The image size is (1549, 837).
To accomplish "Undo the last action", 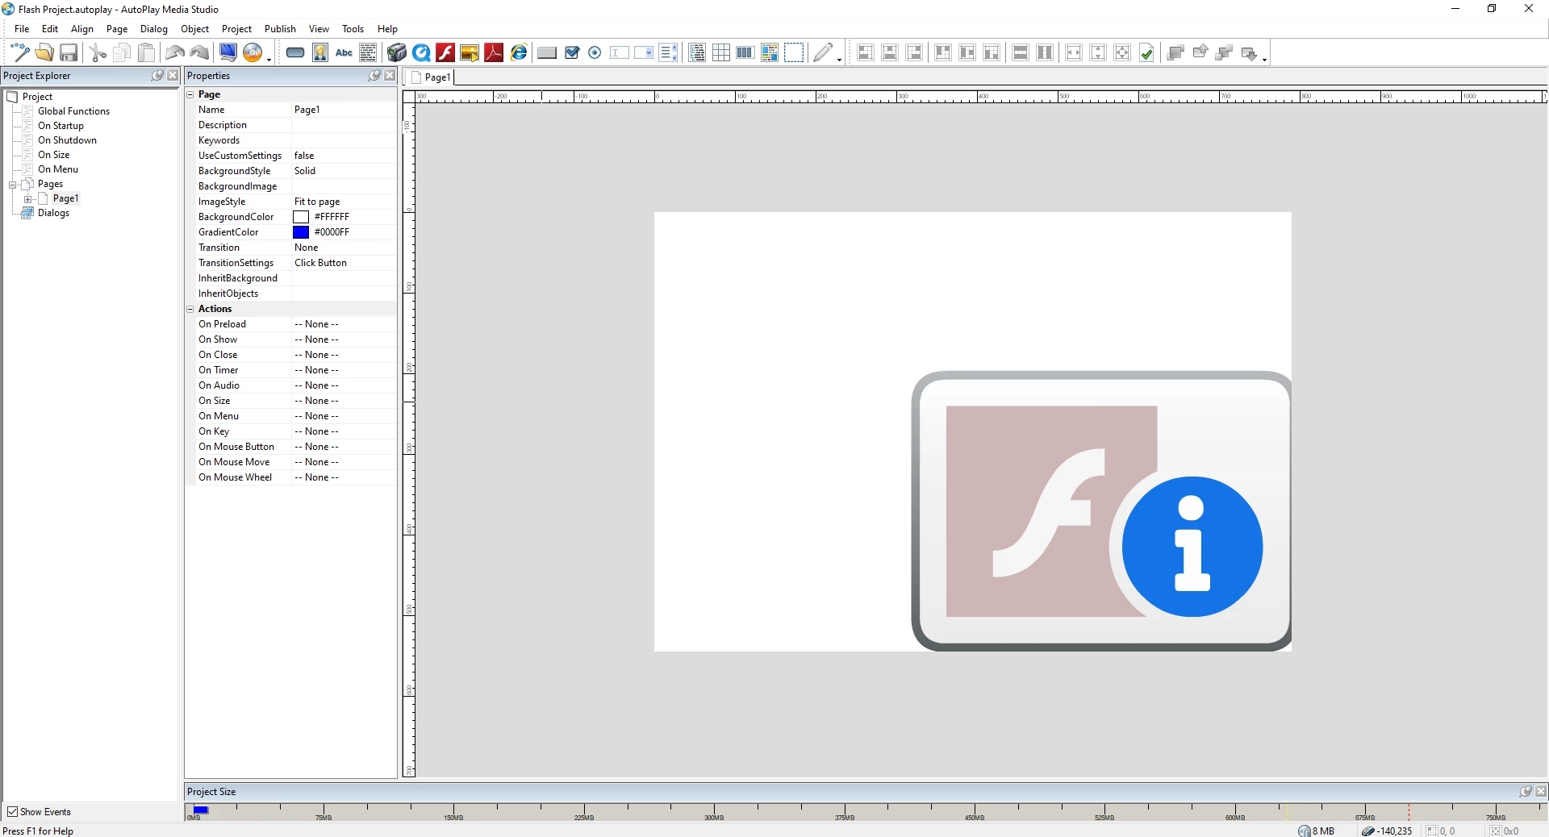I will 174,53.
